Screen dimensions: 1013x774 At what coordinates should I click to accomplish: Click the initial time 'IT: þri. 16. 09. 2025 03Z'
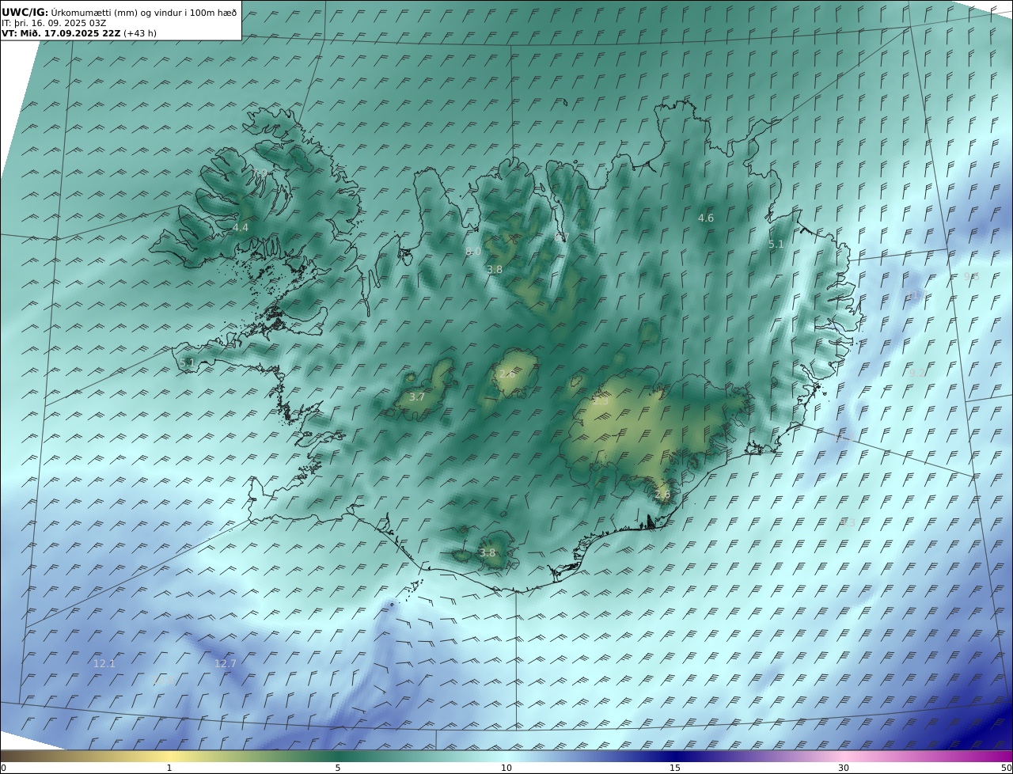point(54,23)
